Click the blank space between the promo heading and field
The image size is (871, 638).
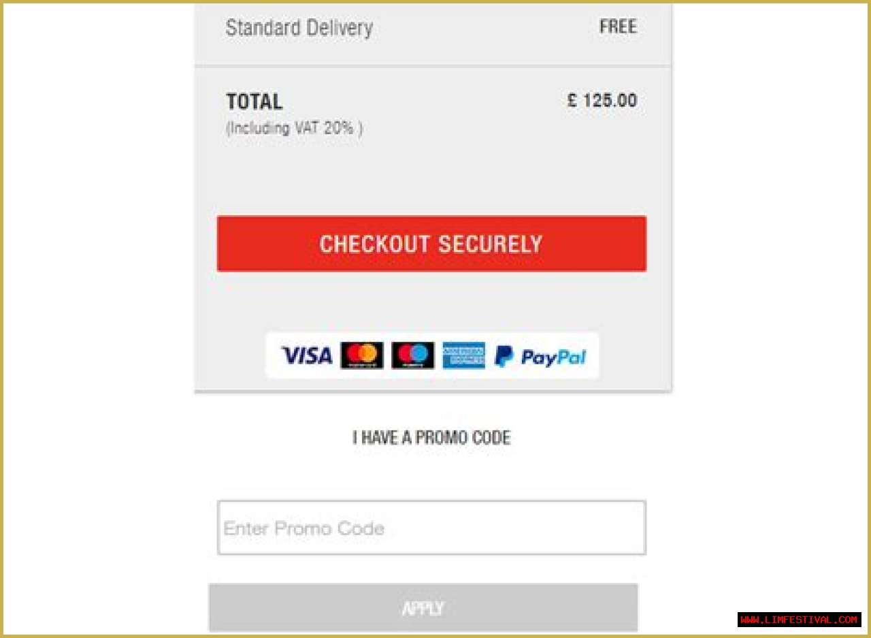[431, 475]
